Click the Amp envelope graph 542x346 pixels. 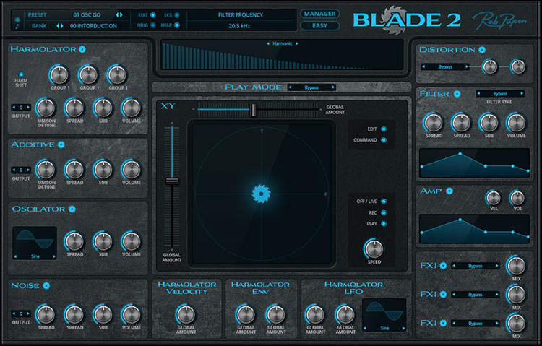pyautogui.click(x=474, y=229)
